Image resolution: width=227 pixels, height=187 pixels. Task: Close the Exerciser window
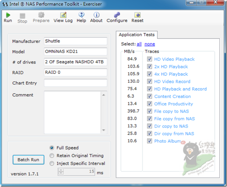pyautogui.click(x=216, y=2)
